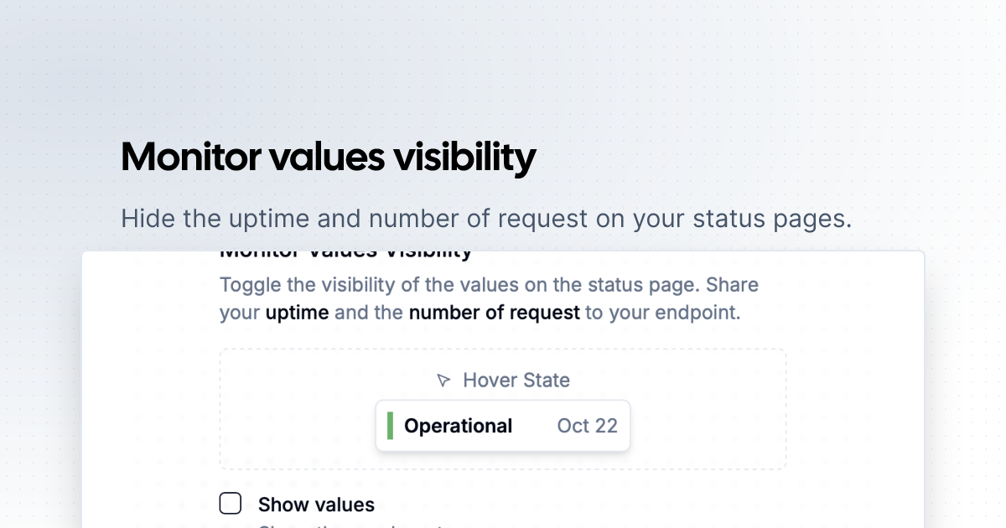Image resolution: width=1006 pixels, height=528 pixels.
Task: Open the Oct 22 date details
Action: point(587,426)
